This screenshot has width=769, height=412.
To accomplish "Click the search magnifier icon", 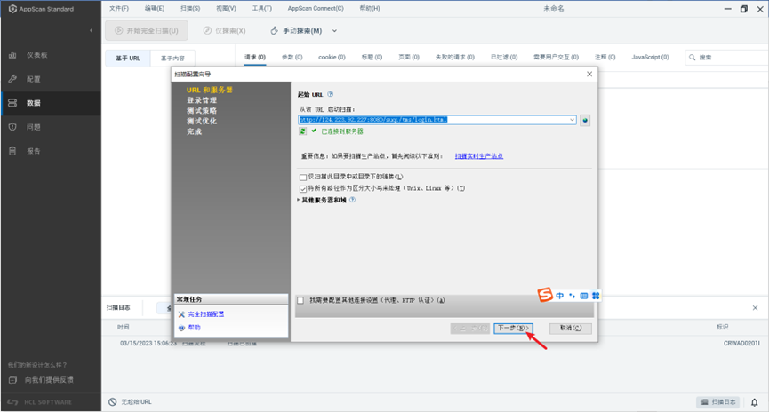I will 692,58.
